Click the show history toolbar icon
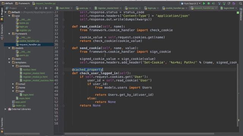Image resolution: width=243 pixels, height=136 pixels. 229,3
